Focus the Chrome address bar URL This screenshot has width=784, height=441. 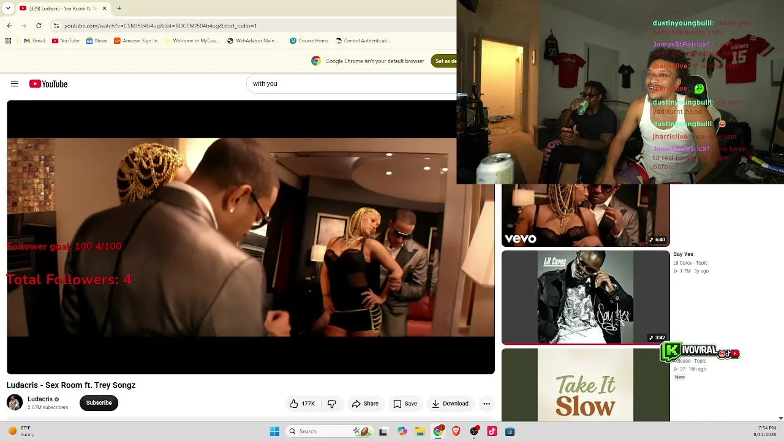(x=160, y=26)
